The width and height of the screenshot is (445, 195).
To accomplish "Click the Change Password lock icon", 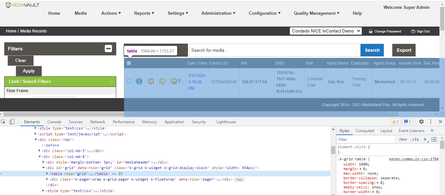I will click(x=371, y=31).
